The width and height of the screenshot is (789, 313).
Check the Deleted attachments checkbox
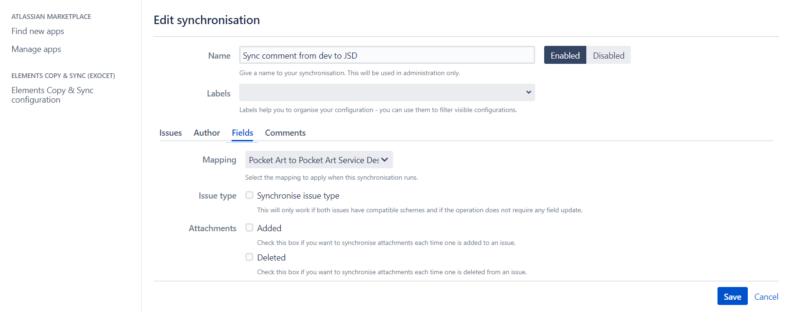coord(249,257)
